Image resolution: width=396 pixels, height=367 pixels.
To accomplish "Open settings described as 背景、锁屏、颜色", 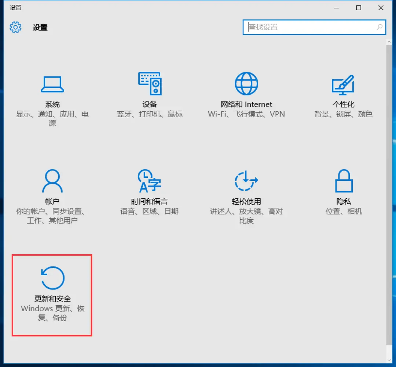I will point(344,114).
